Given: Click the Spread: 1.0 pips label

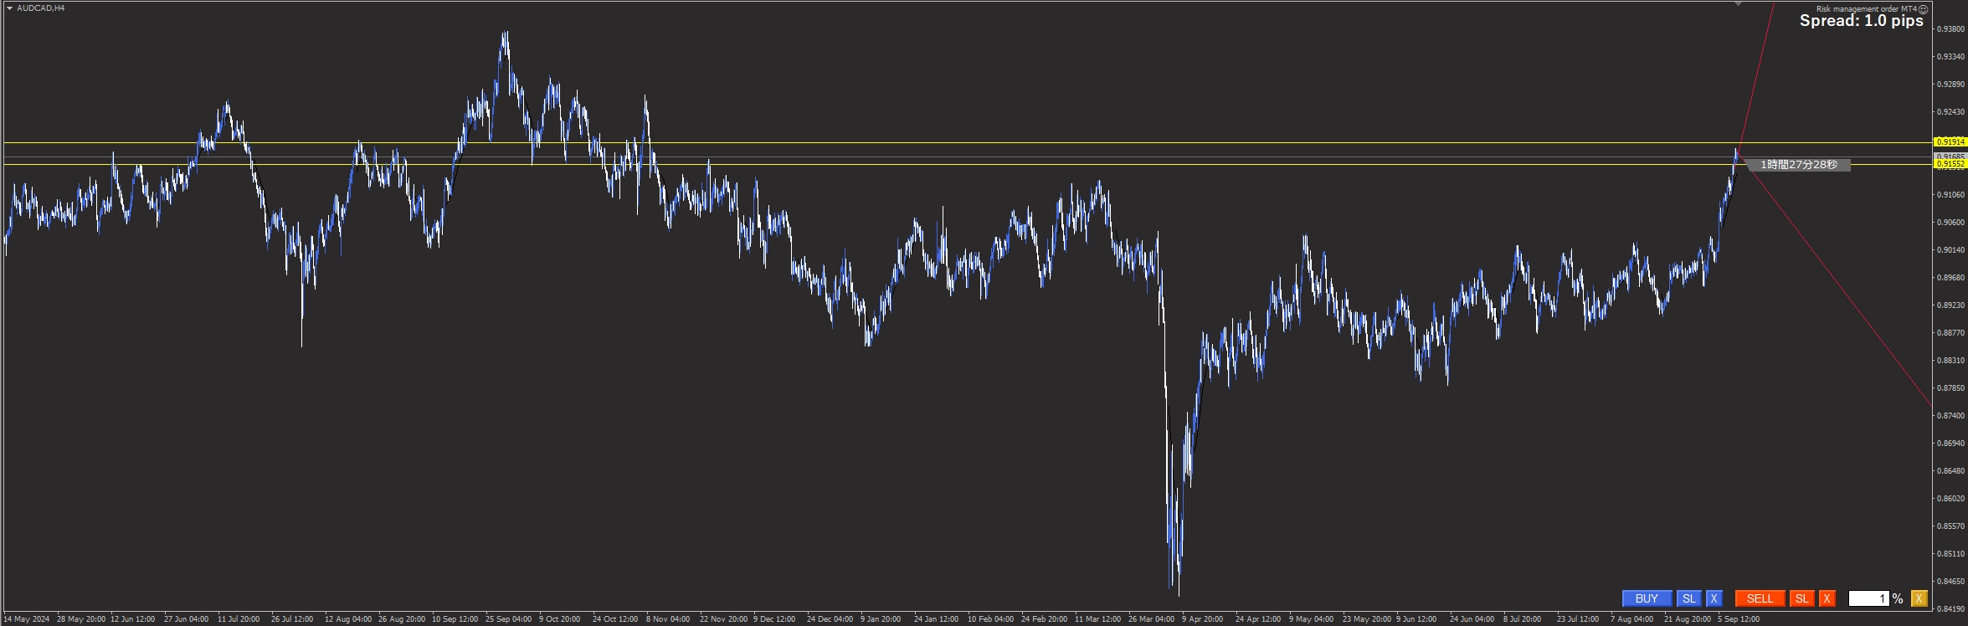Looking at the screenshot, I should [1861, 22].
